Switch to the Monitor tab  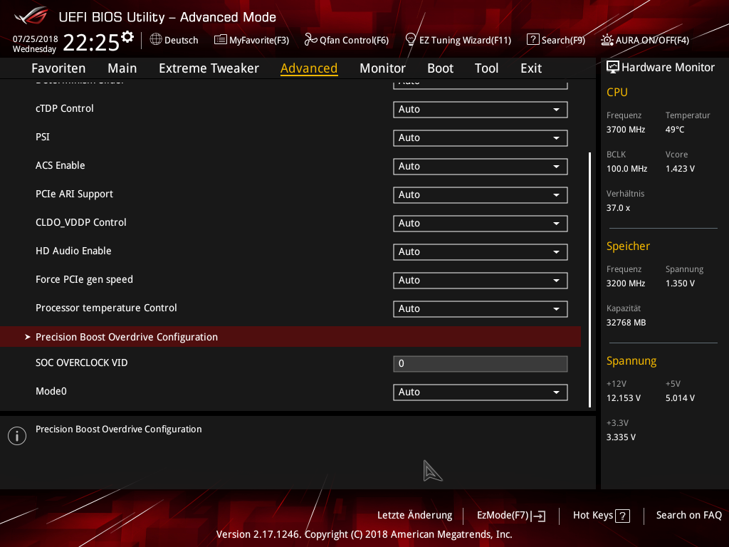point(382,68)
